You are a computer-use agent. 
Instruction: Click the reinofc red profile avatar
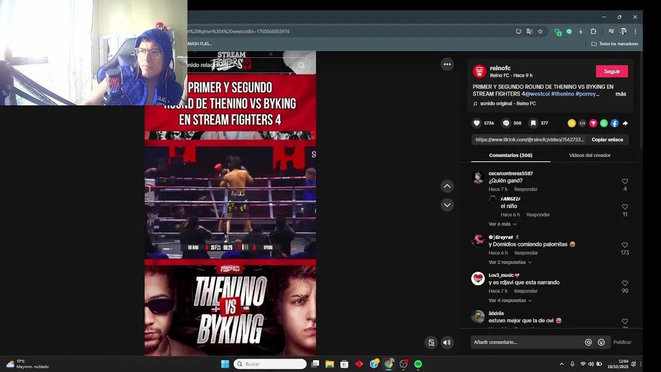coord(480,71)
